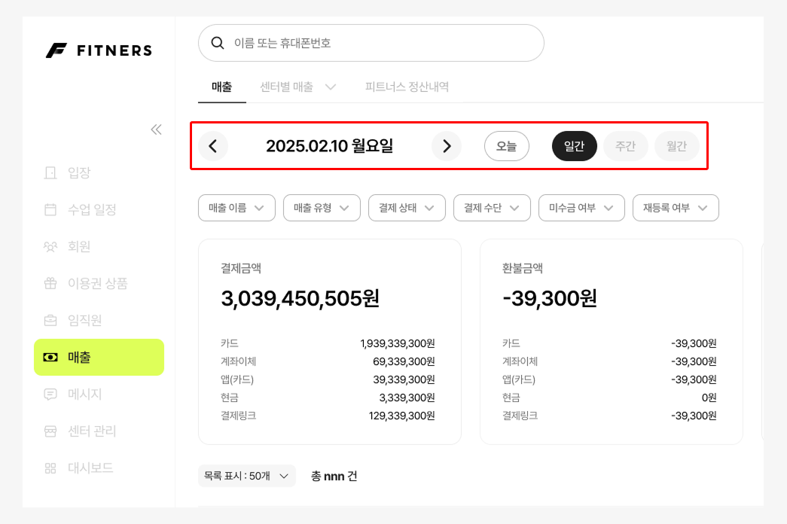Expand 매출 유형 filter dropdown
787x524 pixels.
pyautogui.click(x=322, y=208)
